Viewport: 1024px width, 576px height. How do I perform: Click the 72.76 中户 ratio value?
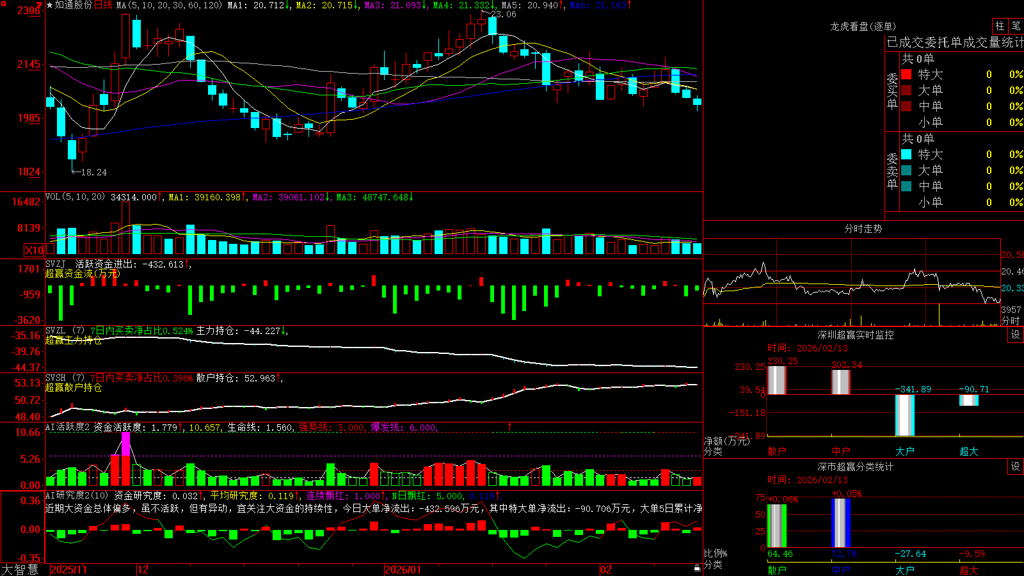pyautogui.click(x=844, y=554)
